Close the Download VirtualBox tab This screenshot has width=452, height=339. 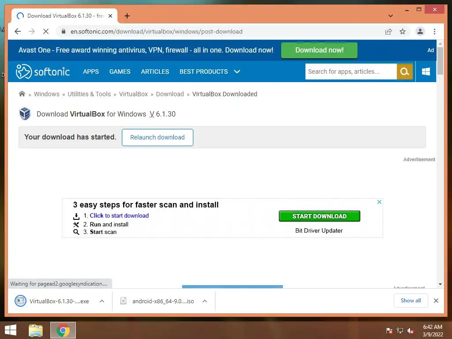pos(110,16)
